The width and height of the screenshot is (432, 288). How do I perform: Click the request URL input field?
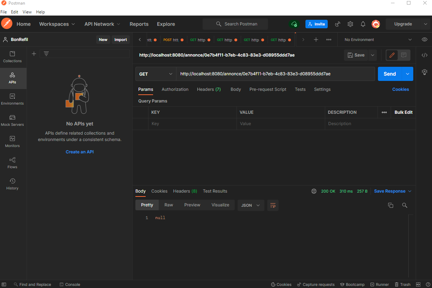tap(275, 74)
